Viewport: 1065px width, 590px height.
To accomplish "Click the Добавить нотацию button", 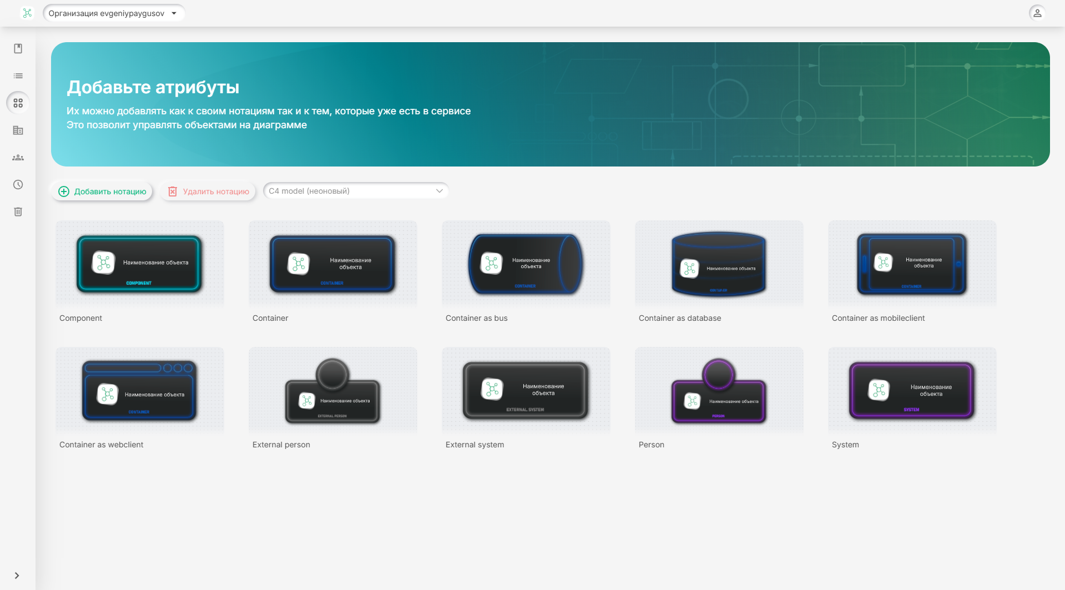I will [102, 191].
